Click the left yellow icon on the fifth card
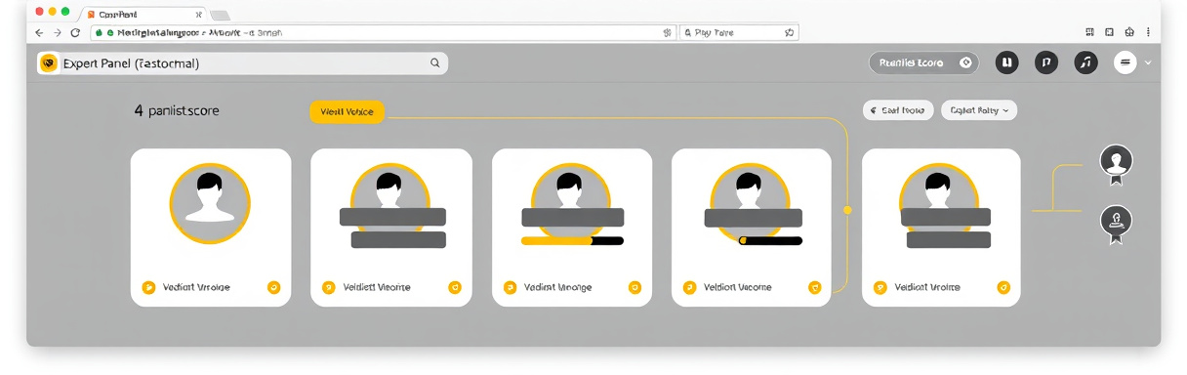Image resolution: width=1187 pixels, height=375 pixels. click(880, 287)
